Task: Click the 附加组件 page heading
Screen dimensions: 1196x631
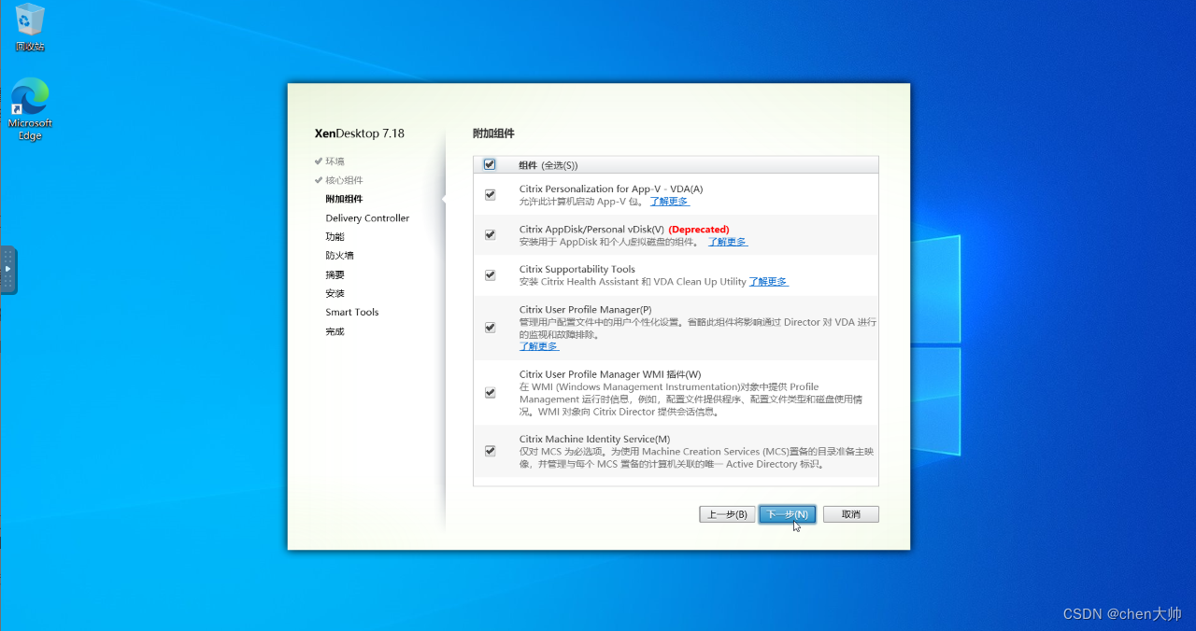Action: pyautogui.click(x=493, y=133)
